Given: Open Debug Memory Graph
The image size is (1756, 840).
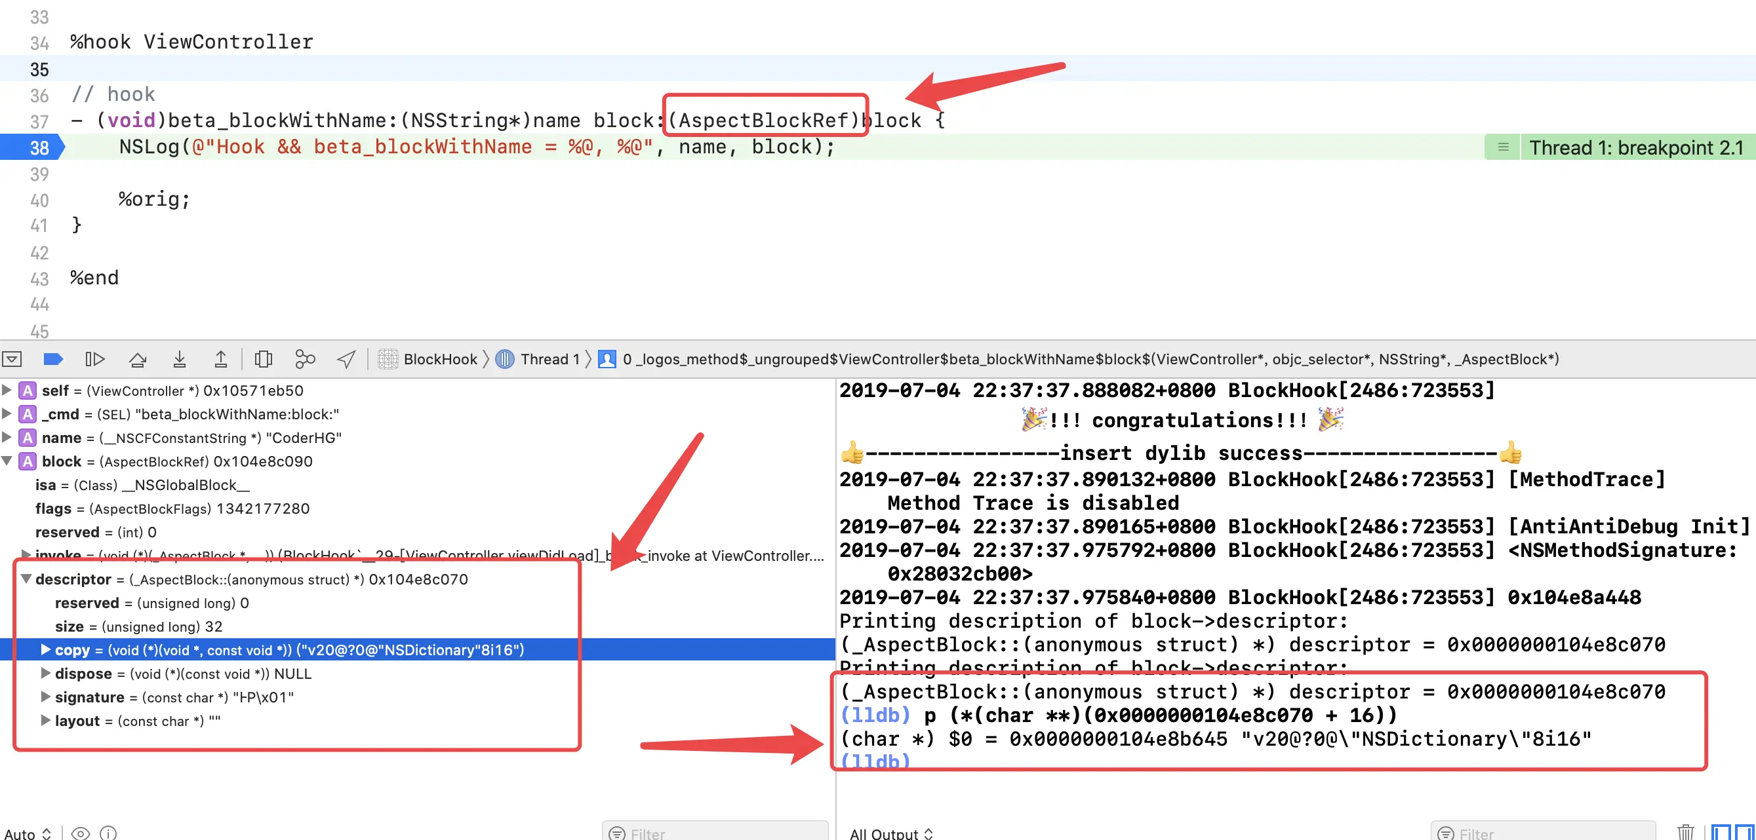Looking at the screenshot, I should (305, 359).
